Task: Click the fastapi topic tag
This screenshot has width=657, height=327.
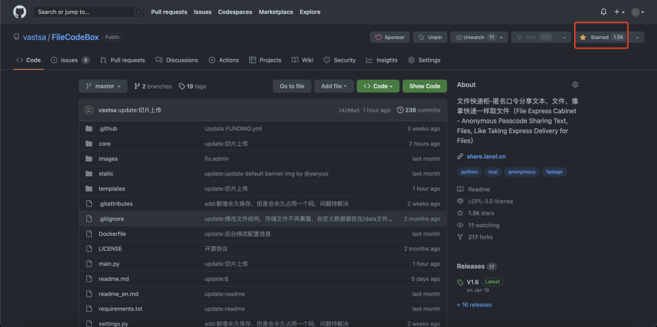Action: click(554, 172)
